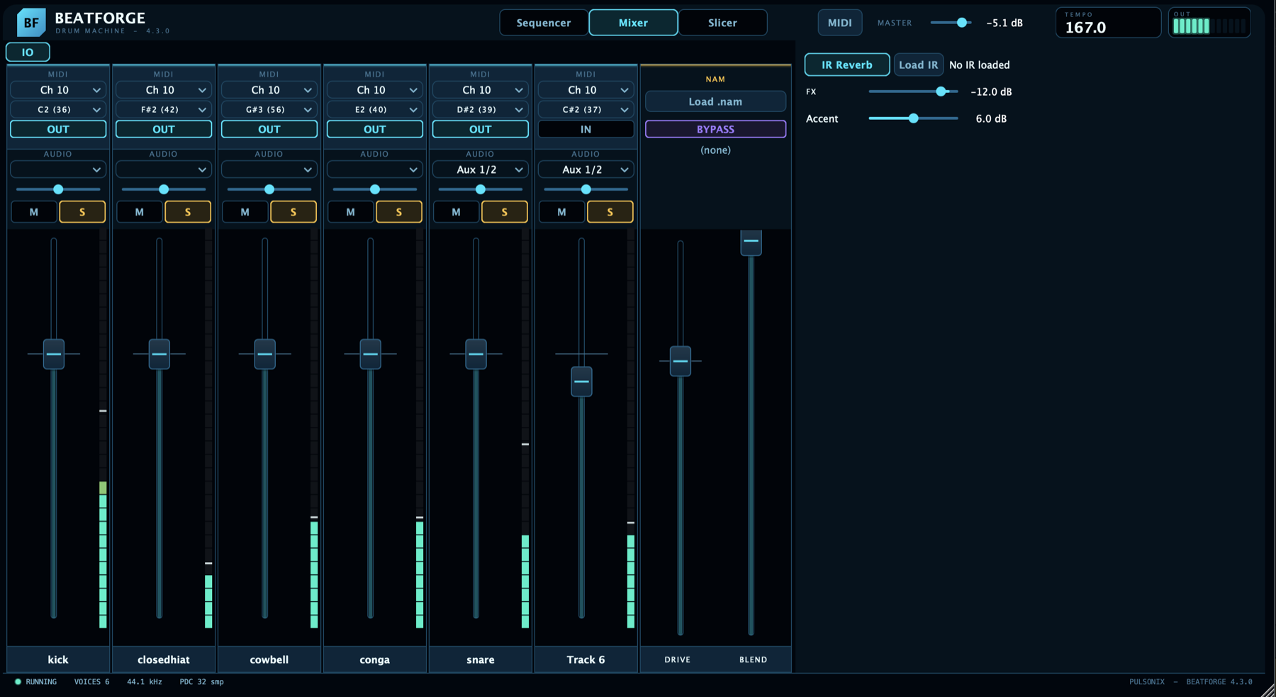This screenshot has height=697, width=1276.
Task: Open Track 6 audio output Aux 1/2 dropdown
Action: point(586,169)
